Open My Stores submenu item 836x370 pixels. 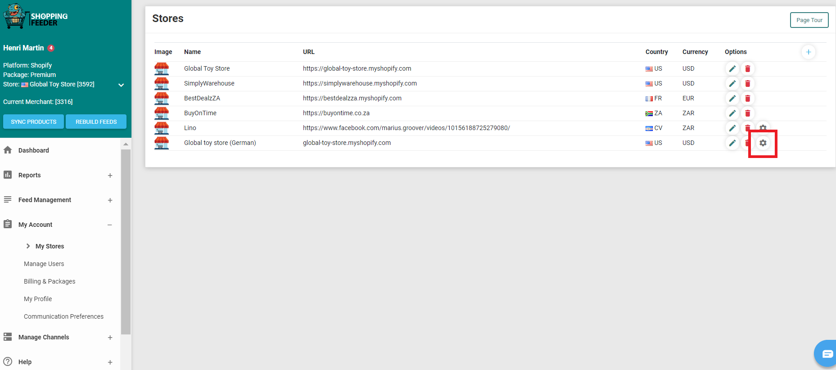50,246
